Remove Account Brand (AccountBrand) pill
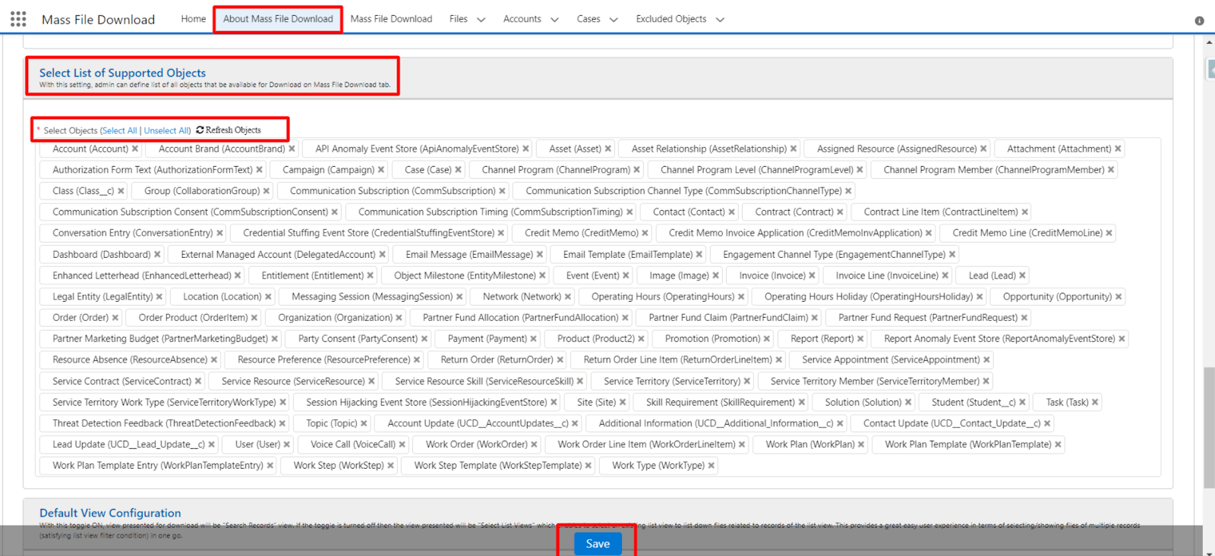Viewport: 1215px width, 556px height. click(x=292, y=149)
